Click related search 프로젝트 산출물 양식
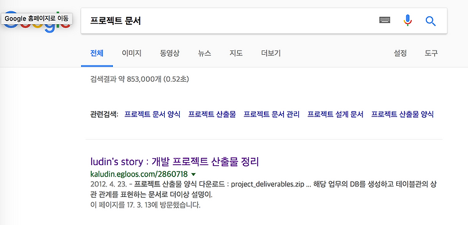 pos(402,114)
